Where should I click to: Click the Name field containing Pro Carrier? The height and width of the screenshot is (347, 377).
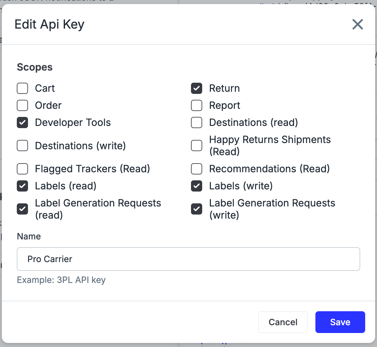click(188, 259)
